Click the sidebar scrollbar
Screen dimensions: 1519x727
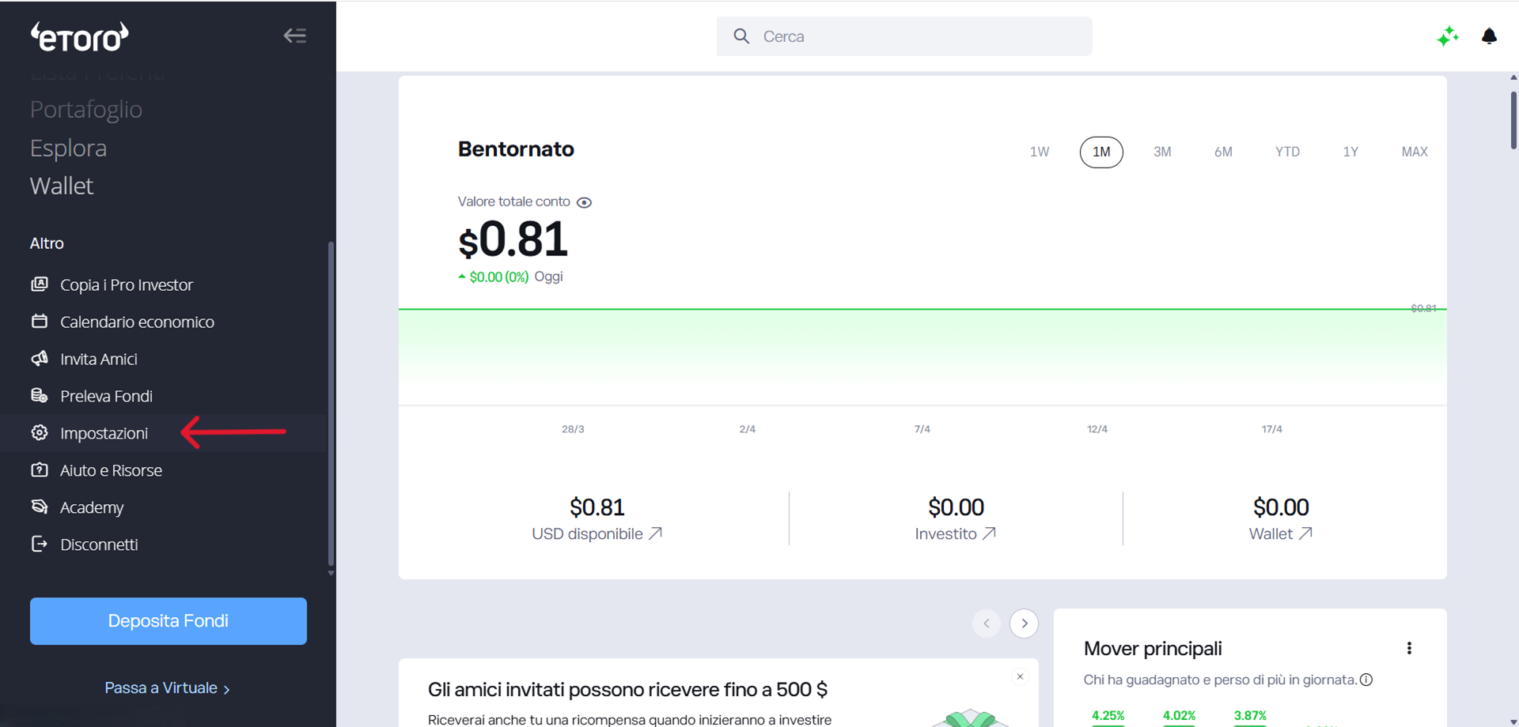click(331, 403)
